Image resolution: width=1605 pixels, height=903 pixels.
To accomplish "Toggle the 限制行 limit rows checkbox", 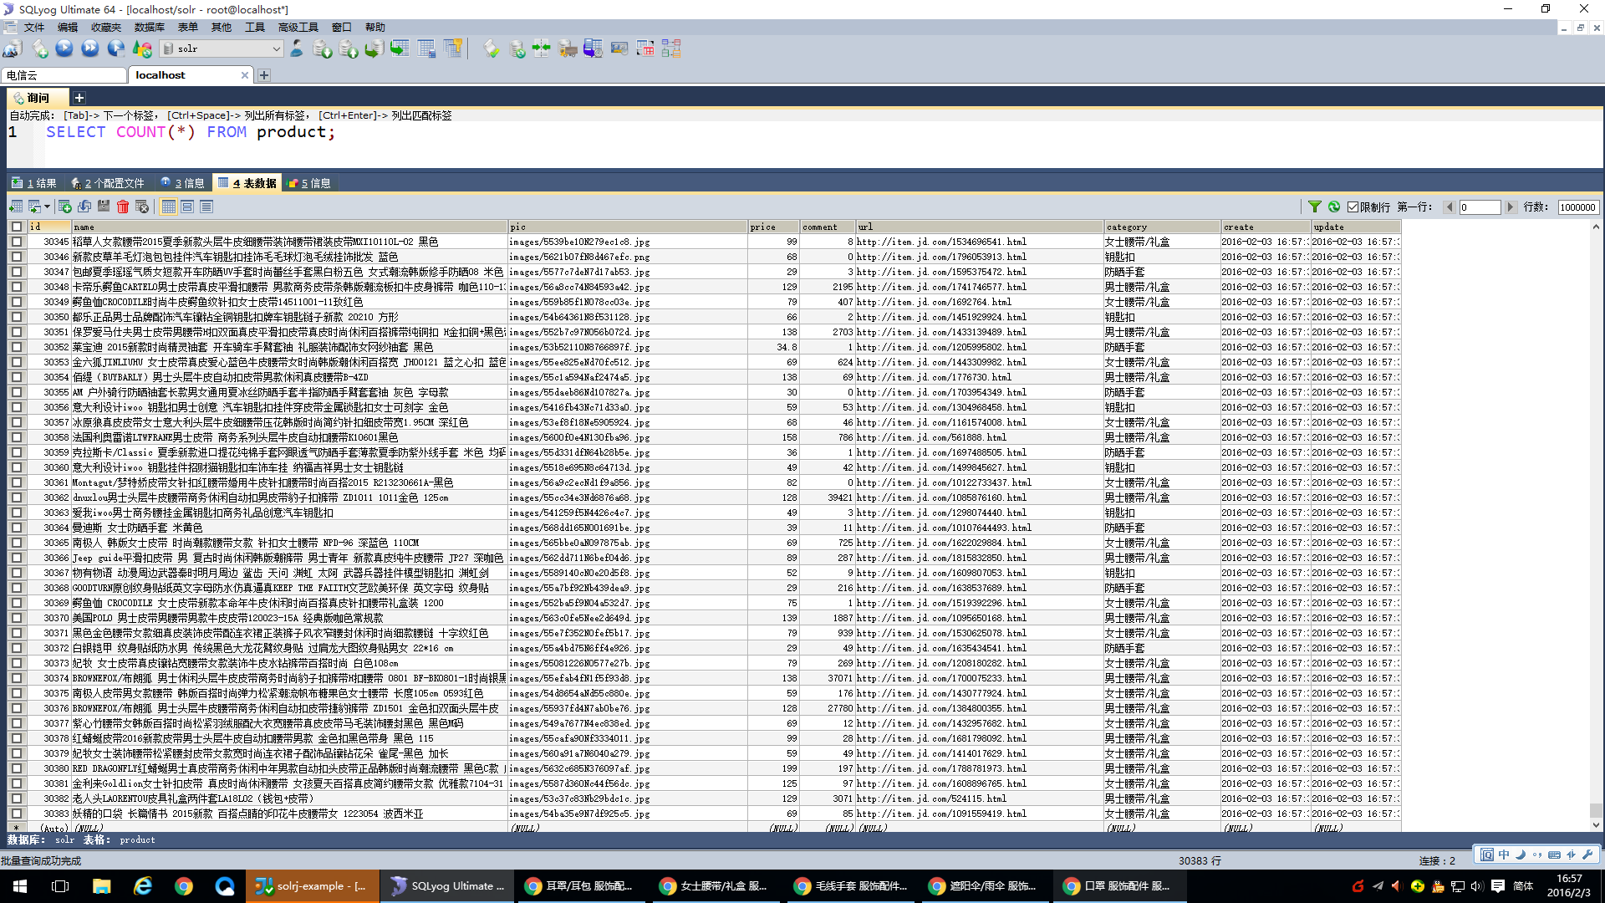I will (1353, 207).
